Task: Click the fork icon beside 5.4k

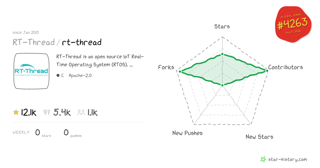Action: tap(47, 113)
